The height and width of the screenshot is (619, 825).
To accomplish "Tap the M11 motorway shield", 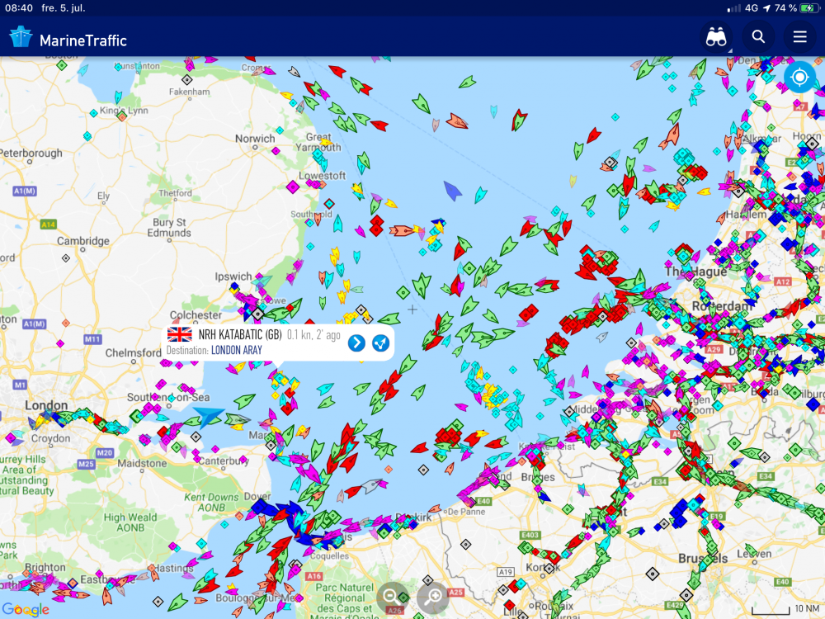I will pyautogui.click(x=92, y=339).
